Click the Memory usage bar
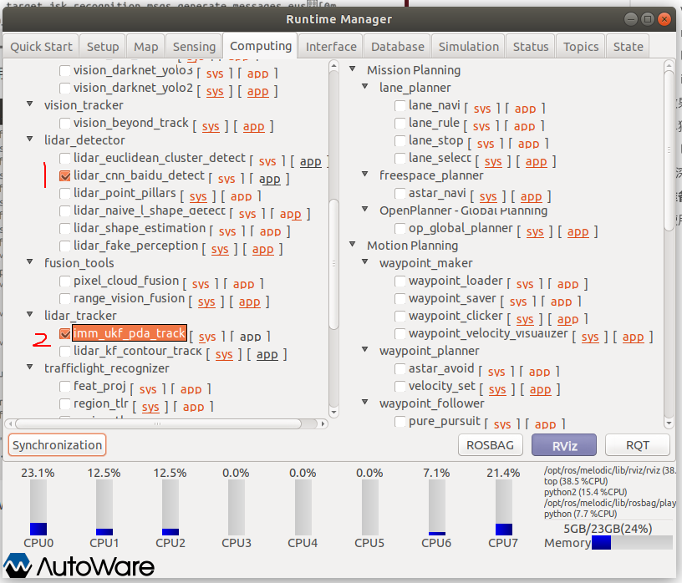The image size is (682, 583). pos(632,542)
